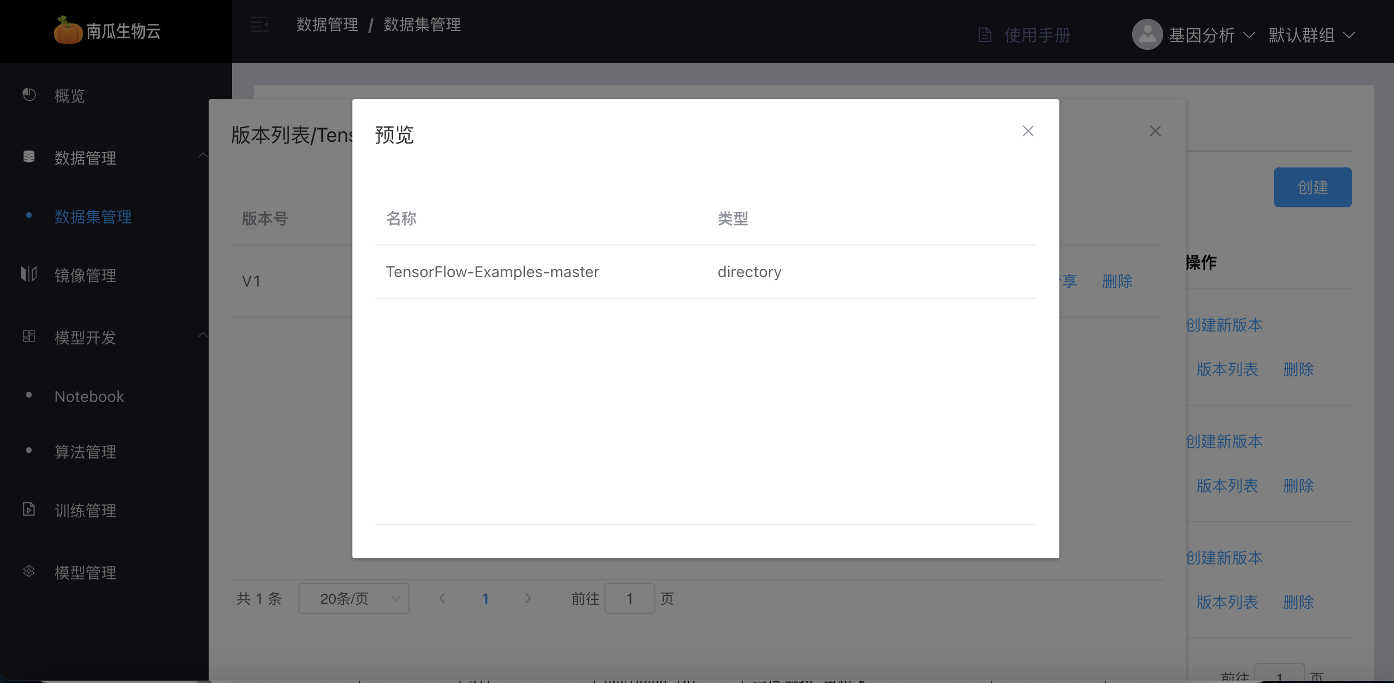Click the overview pie chart icon
The image size is (1394, 683).
pos(29,95)
